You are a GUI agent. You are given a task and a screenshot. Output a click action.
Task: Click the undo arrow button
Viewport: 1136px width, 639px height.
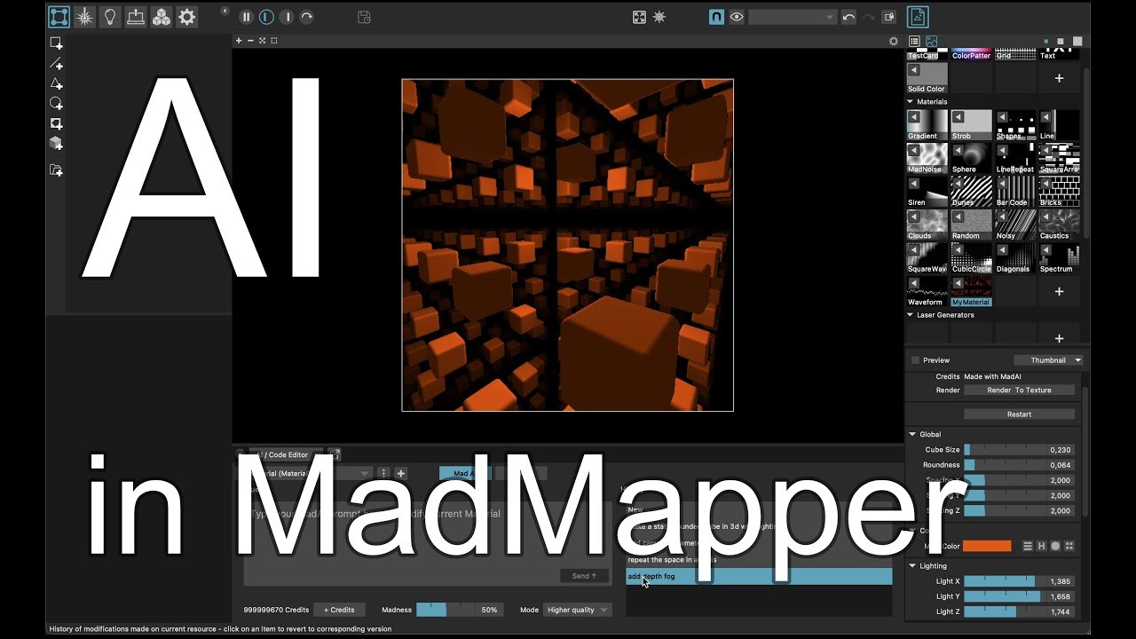point(848,17)
